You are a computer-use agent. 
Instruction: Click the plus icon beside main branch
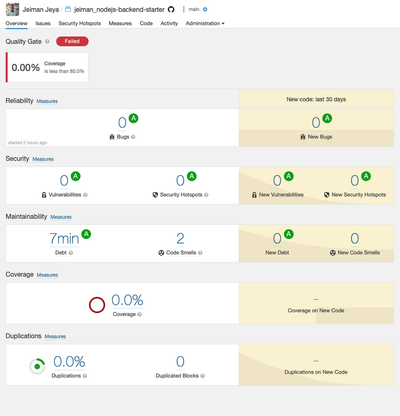point(205,10)
